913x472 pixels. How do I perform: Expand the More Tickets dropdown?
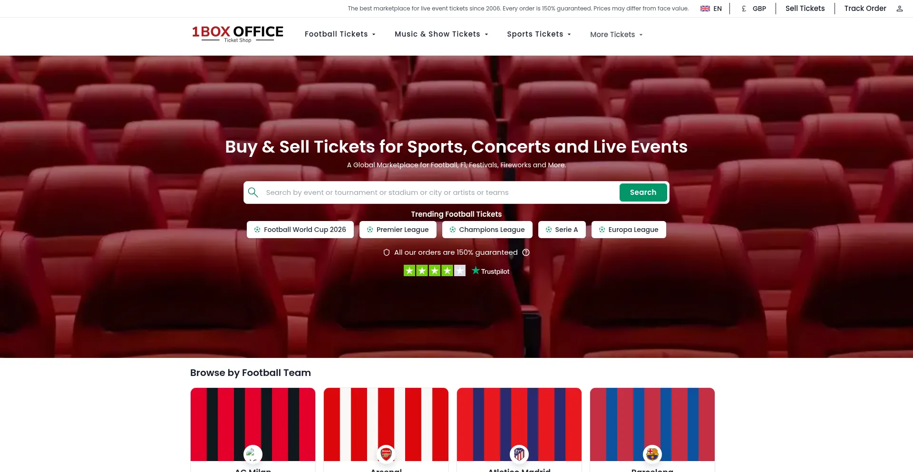point(616,35)
